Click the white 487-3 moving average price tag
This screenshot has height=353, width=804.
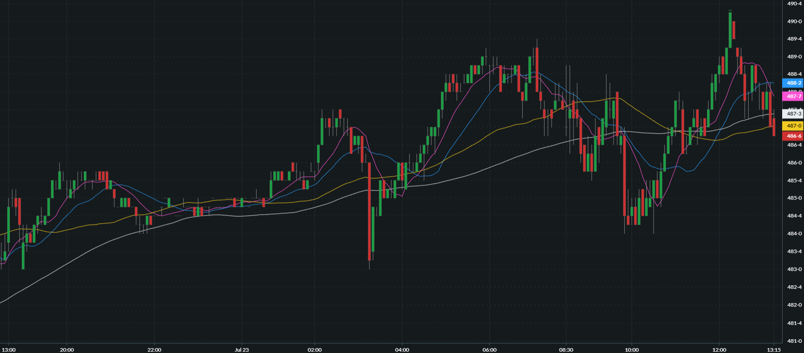pyautogui.click(x=793, y=114)
